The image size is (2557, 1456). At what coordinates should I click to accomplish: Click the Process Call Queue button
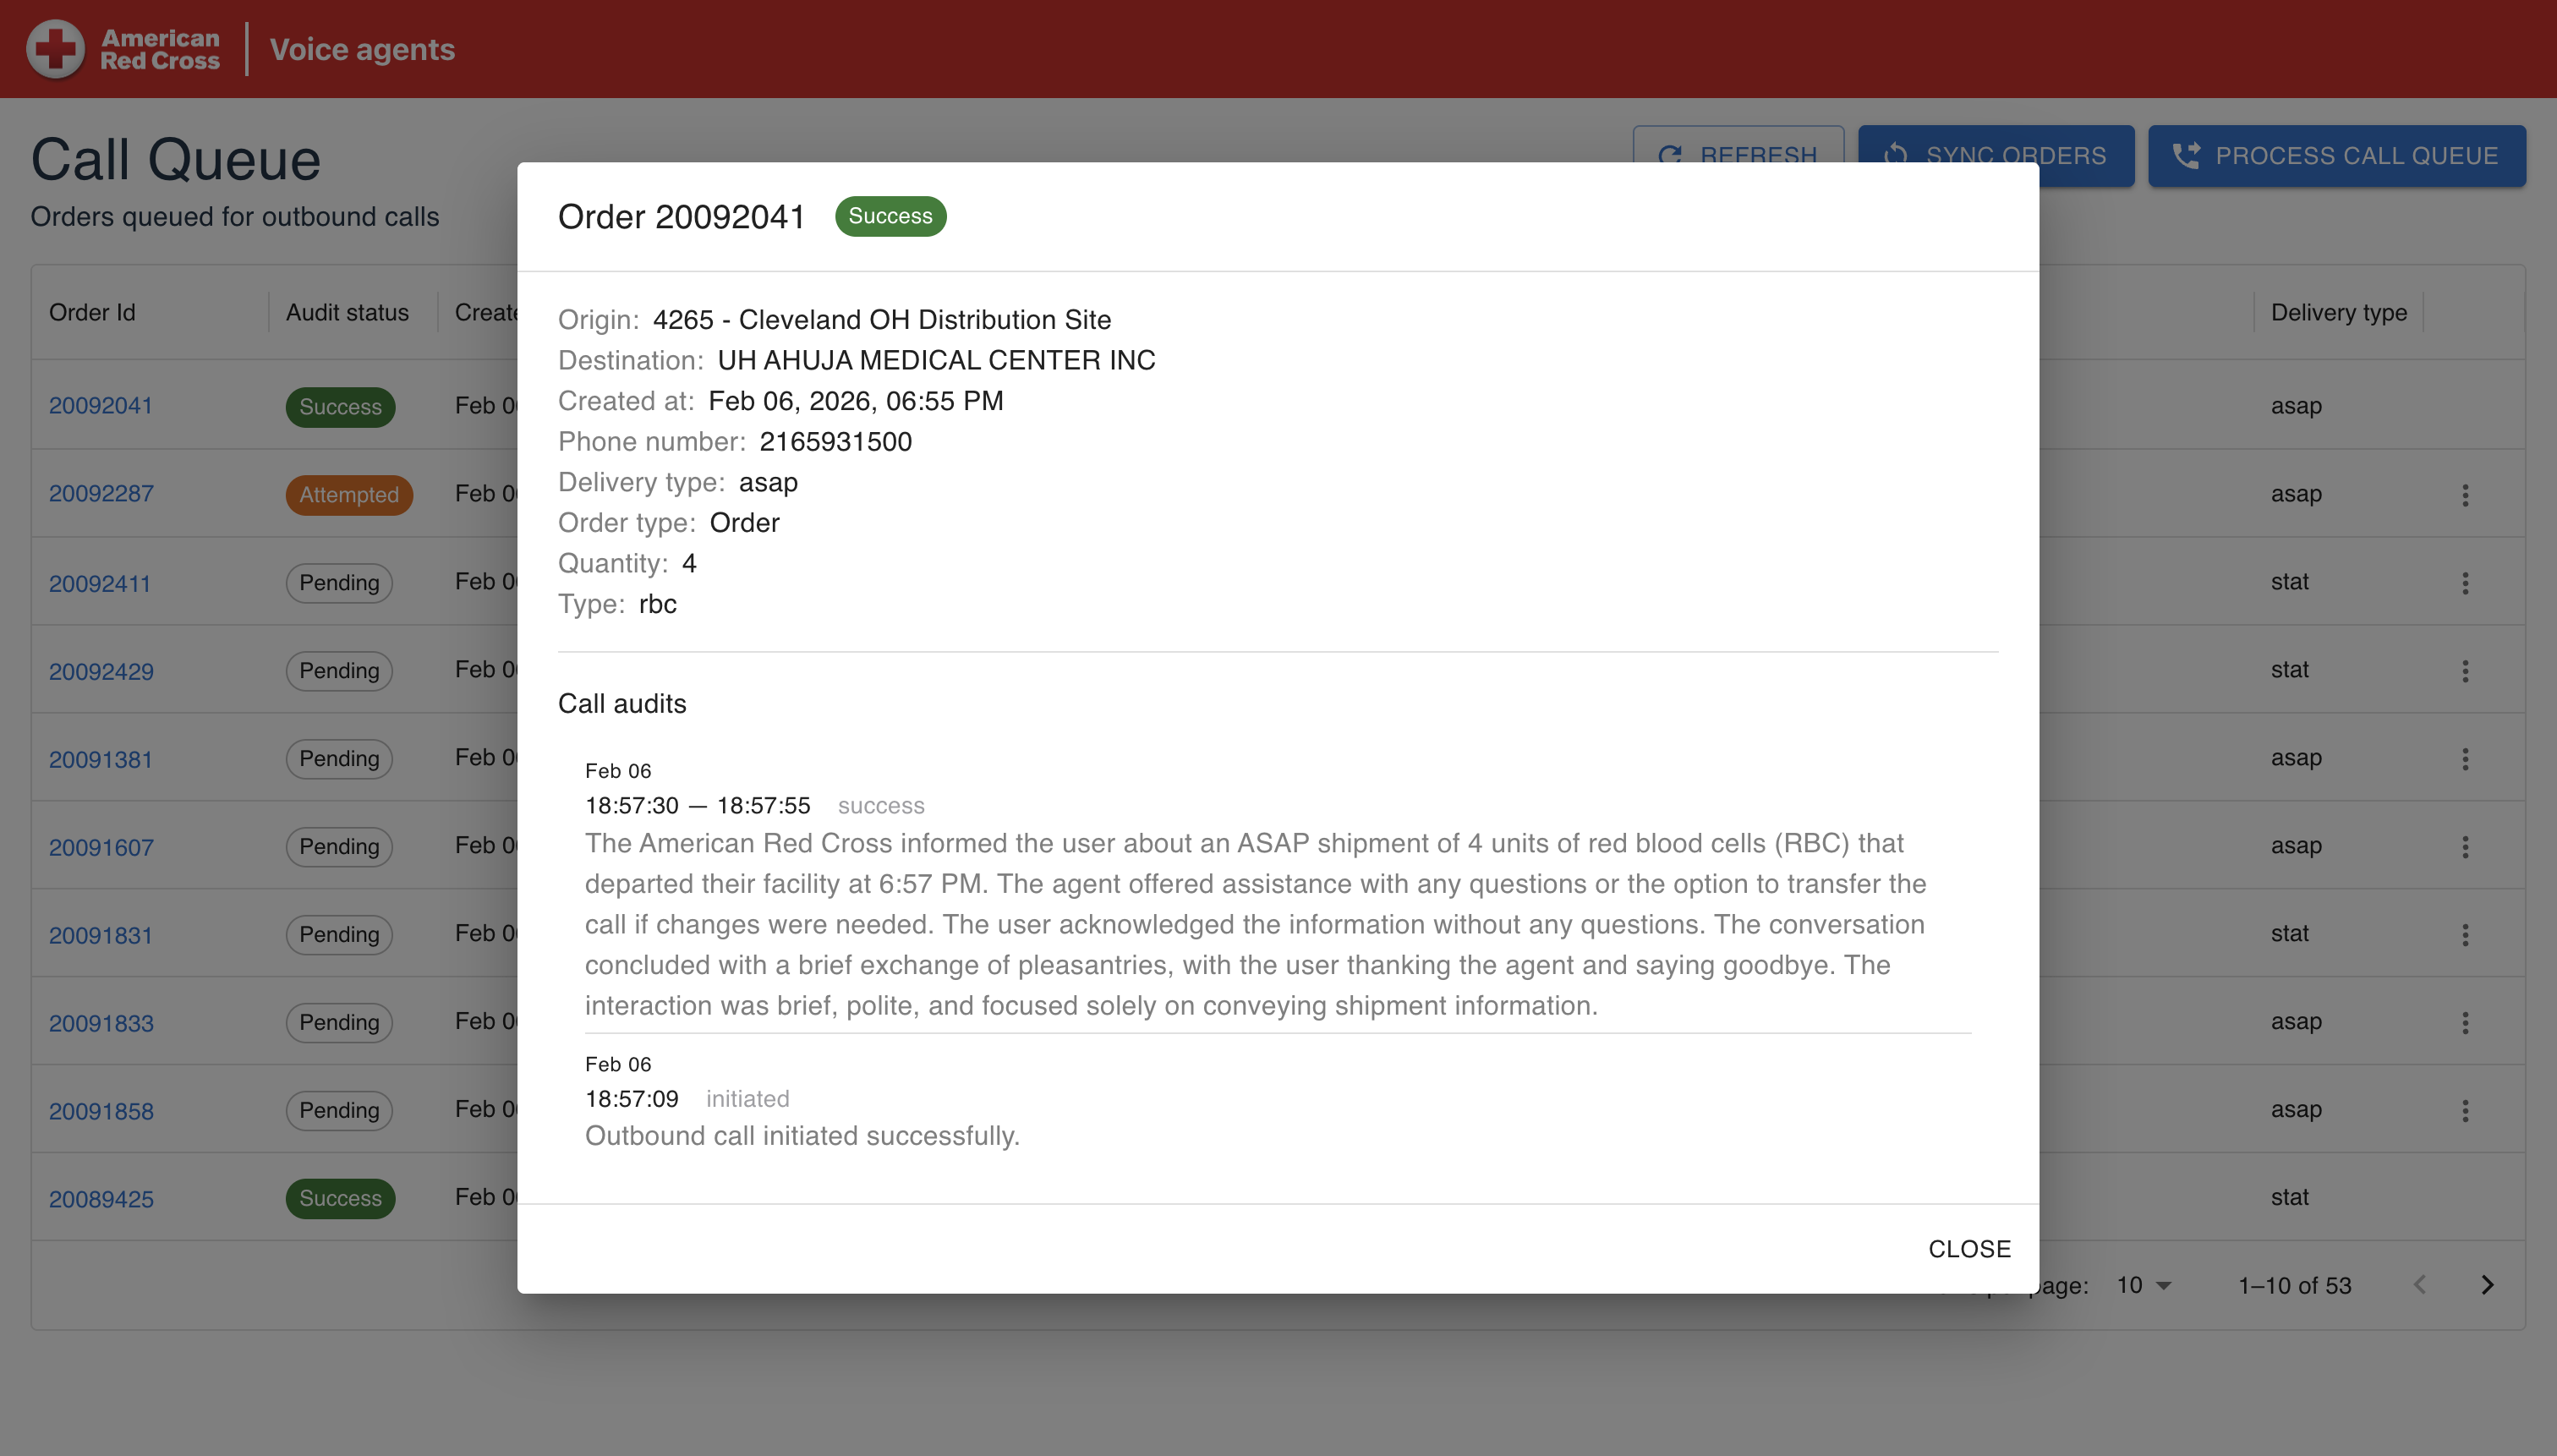2336,156
